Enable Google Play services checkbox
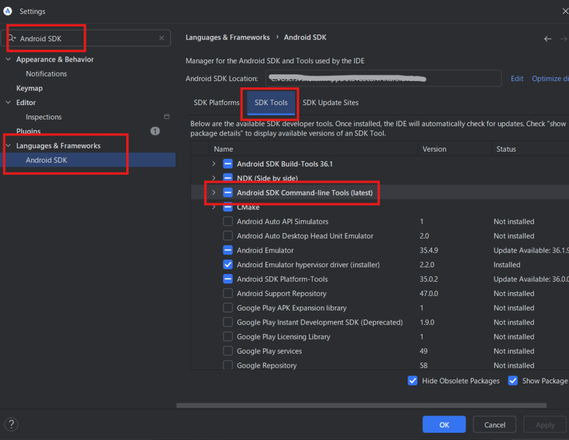The image size is (569, 440). 228,351
